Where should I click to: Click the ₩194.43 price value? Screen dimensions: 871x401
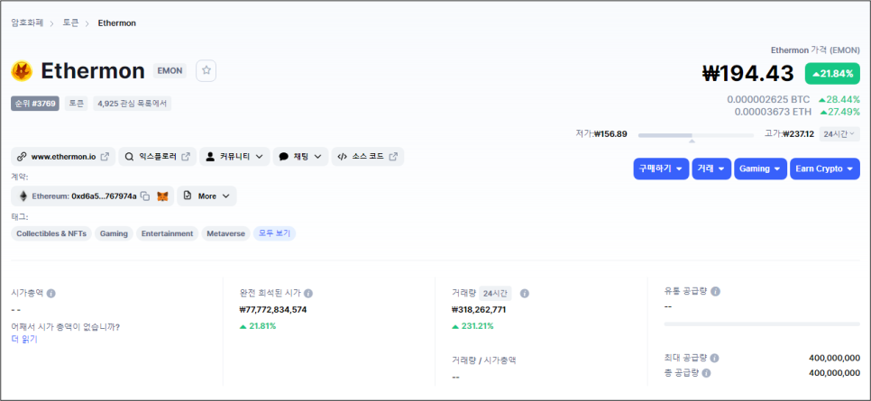pos(748,73)
